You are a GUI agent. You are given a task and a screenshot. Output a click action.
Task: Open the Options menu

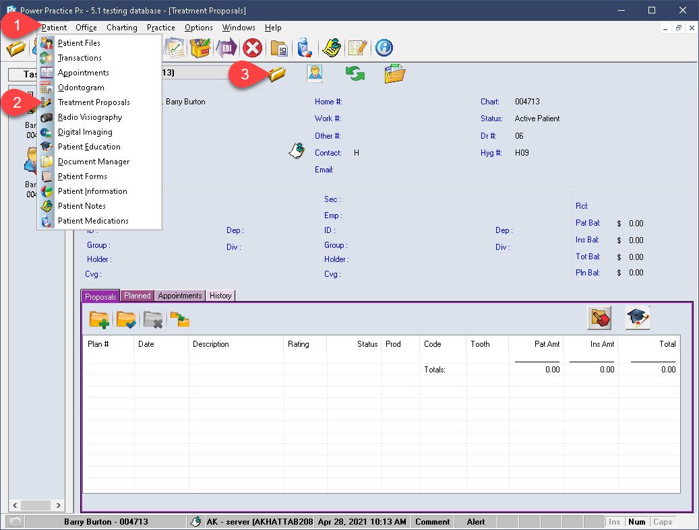(x=198, y=28)
